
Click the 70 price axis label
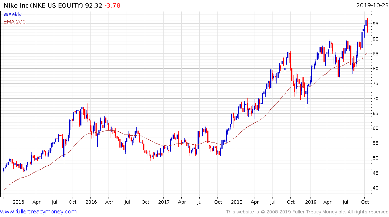click(x=375, y=99)
